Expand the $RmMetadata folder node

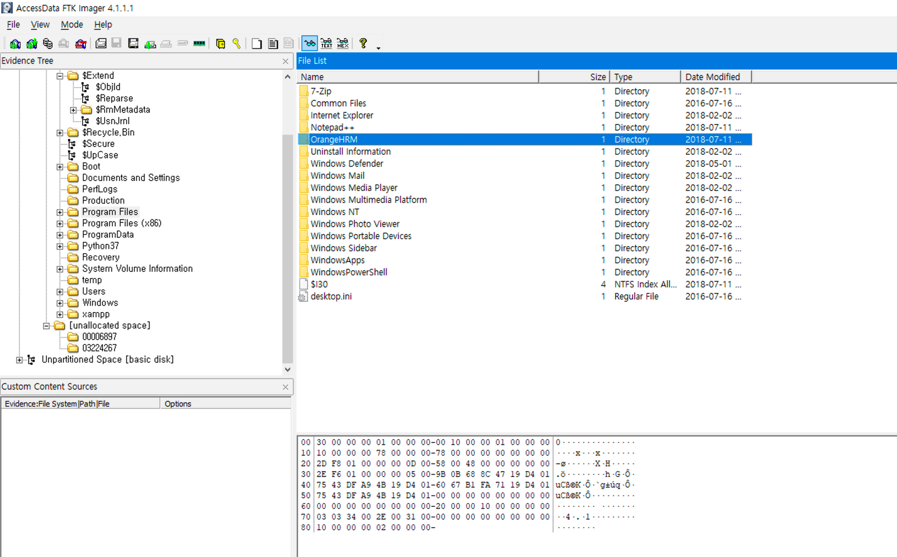point(73,110)
